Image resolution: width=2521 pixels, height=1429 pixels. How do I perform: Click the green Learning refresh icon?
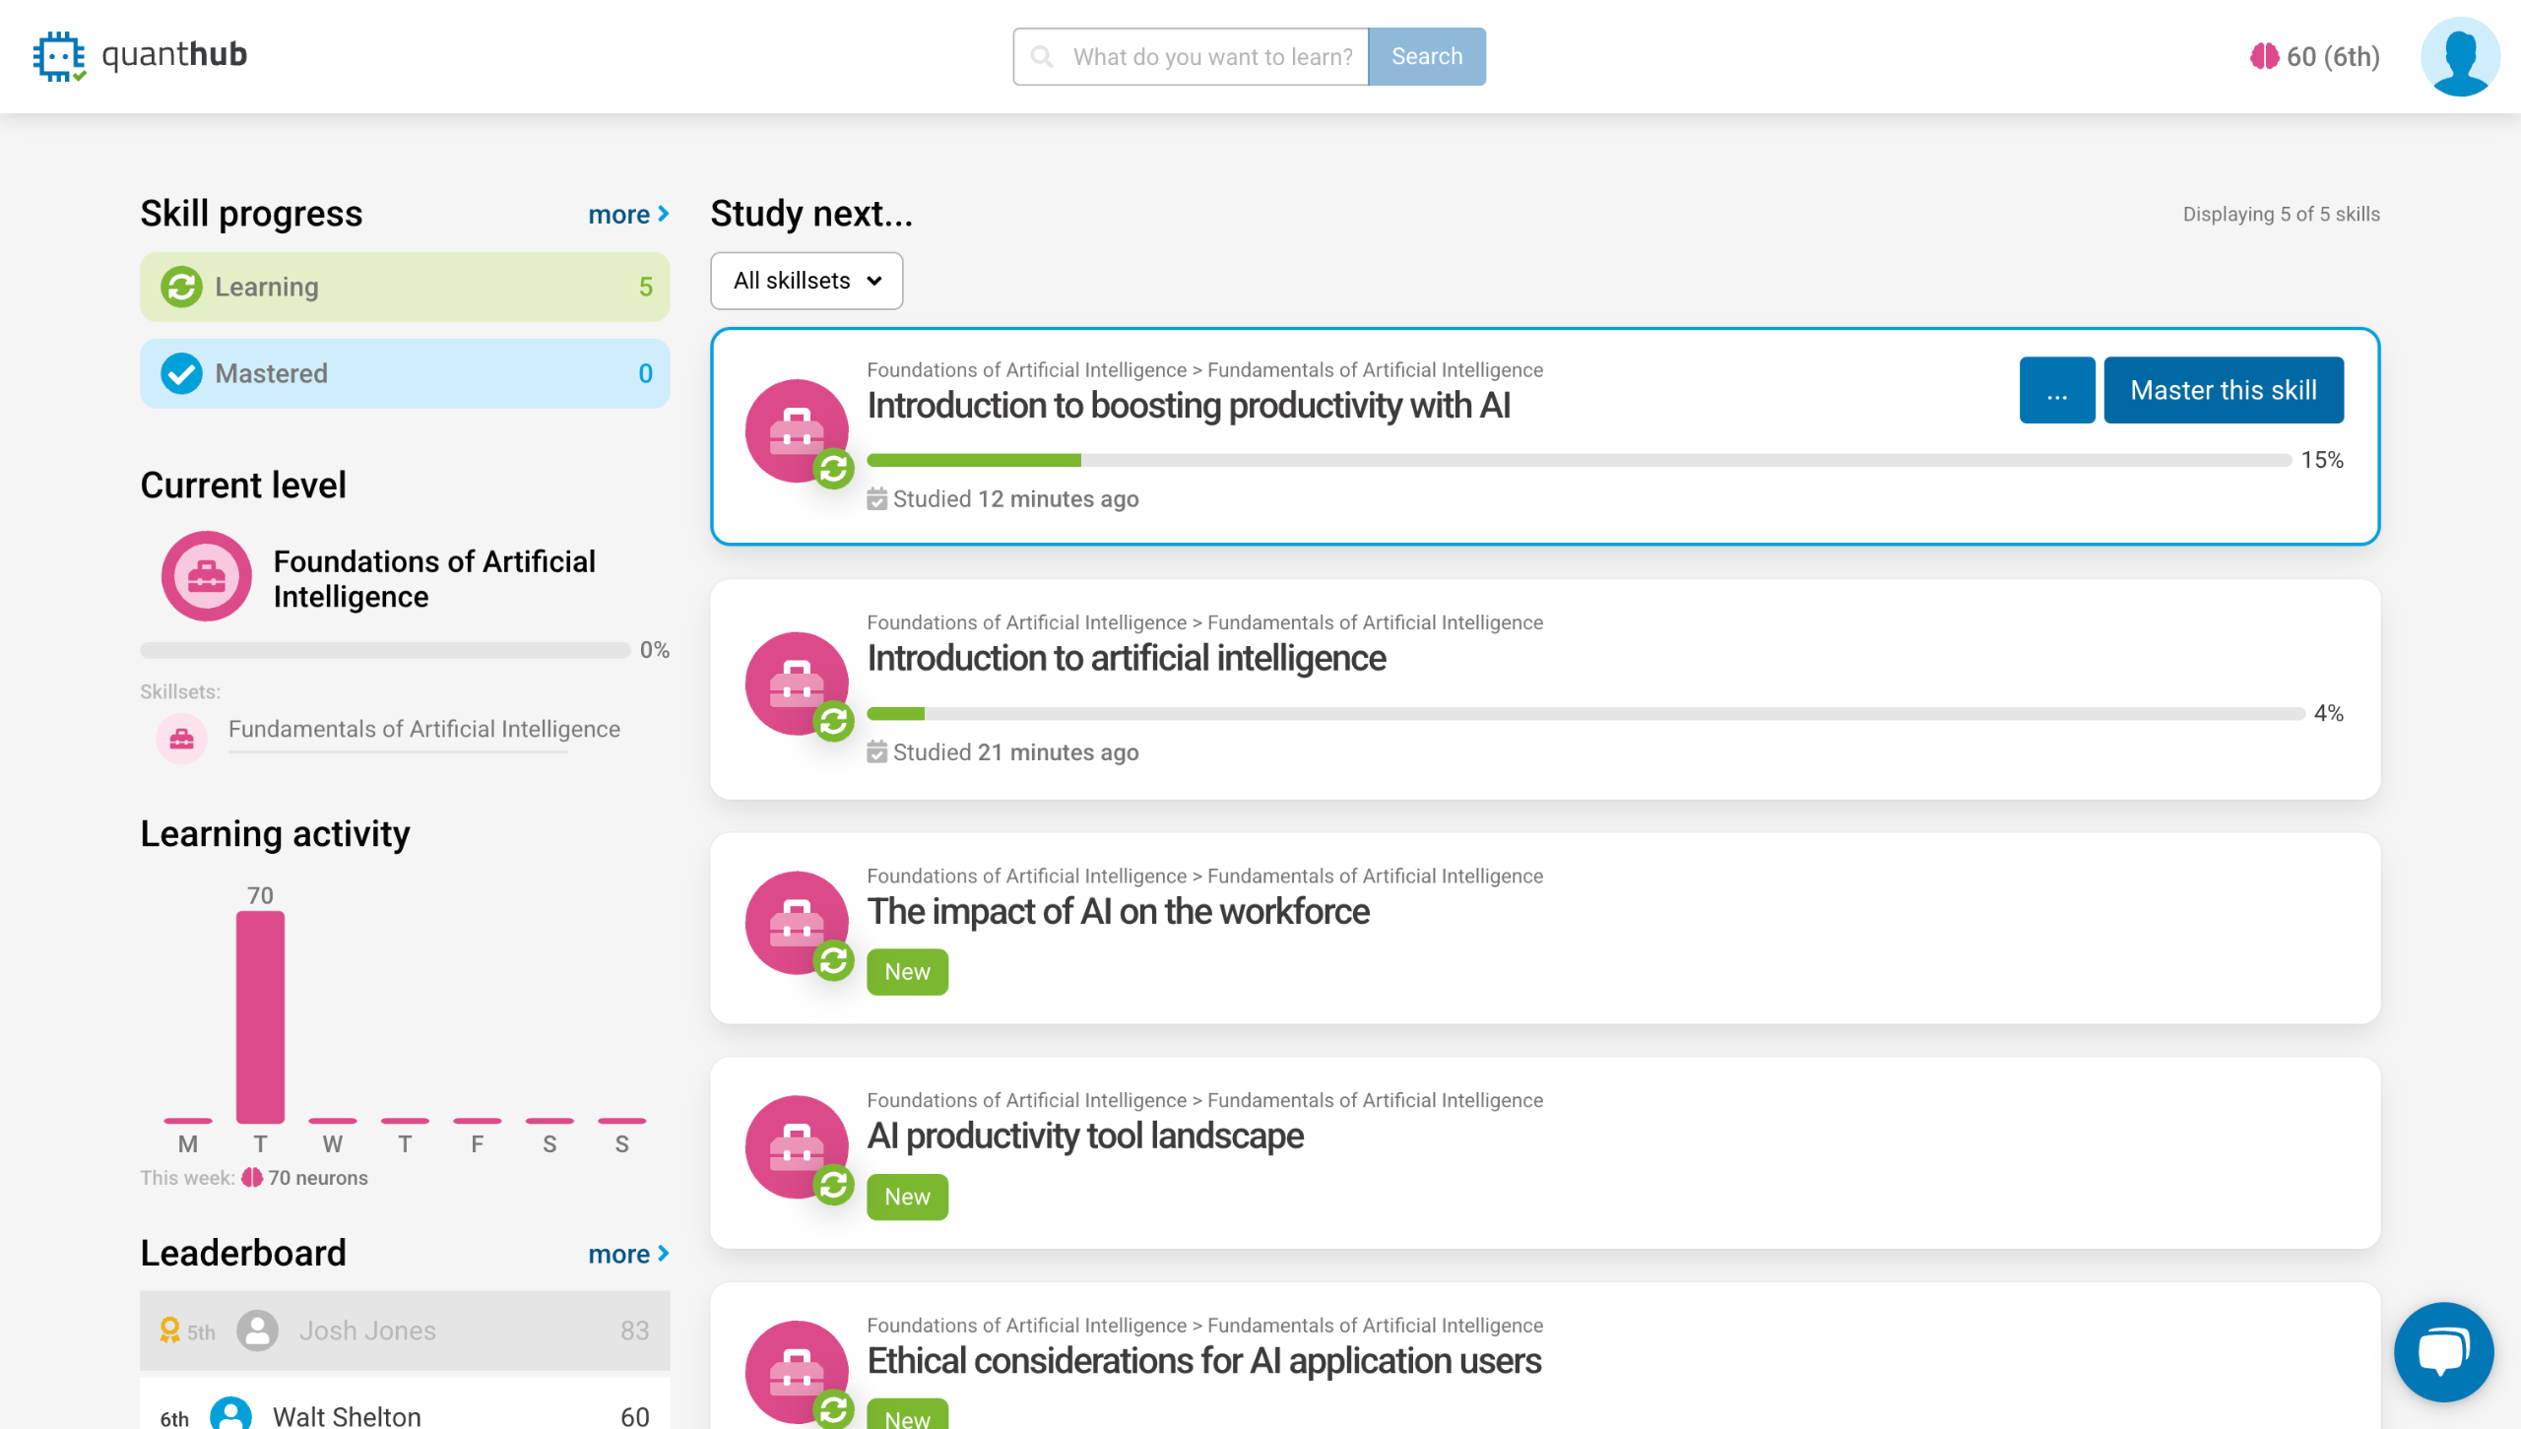click(181, 287)
